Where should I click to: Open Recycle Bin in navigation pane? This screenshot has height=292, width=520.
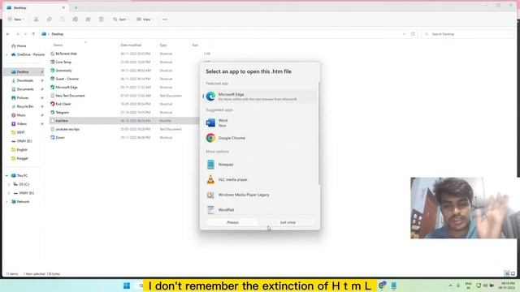(24, 106)
